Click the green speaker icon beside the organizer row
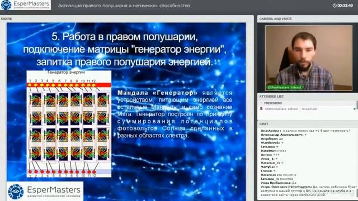This screenshot has height=201, width=358. pyautogui.click(x=355, y=109)
